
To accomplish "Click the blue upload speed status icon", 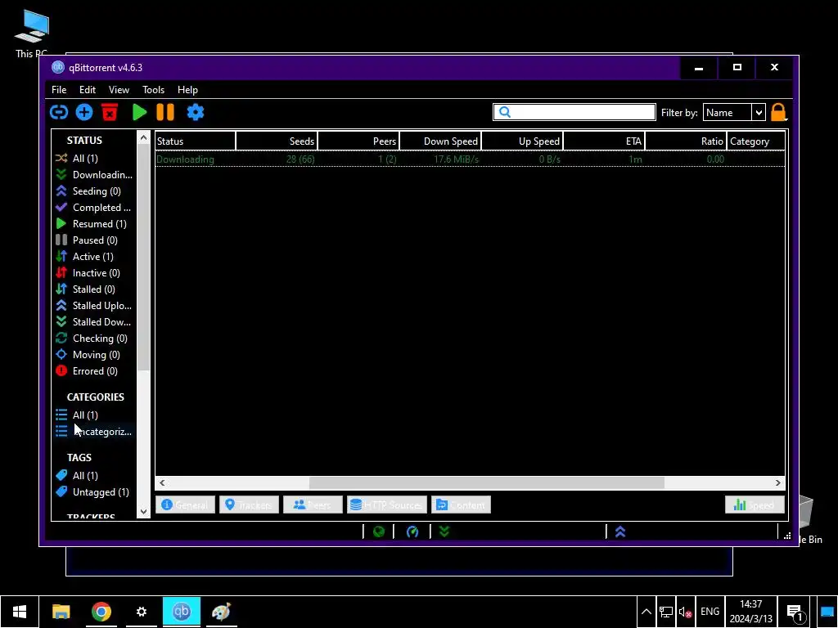I will (620, 532).
